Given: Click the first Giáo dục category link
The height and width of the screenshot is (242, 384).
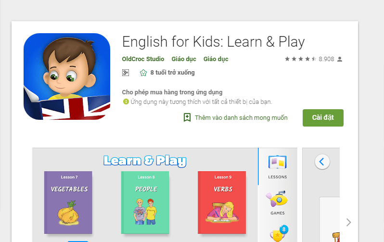Looking at the screenshot, I should (x=184, y=59).
